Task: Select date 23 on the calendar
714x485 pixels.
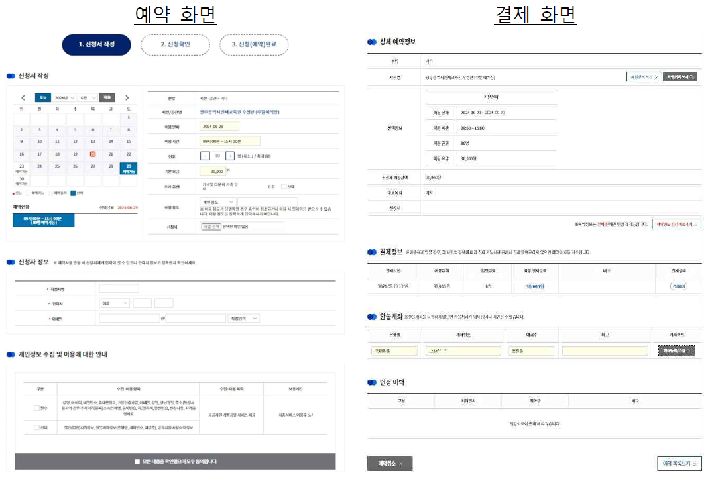Action: tap(21, 168)
